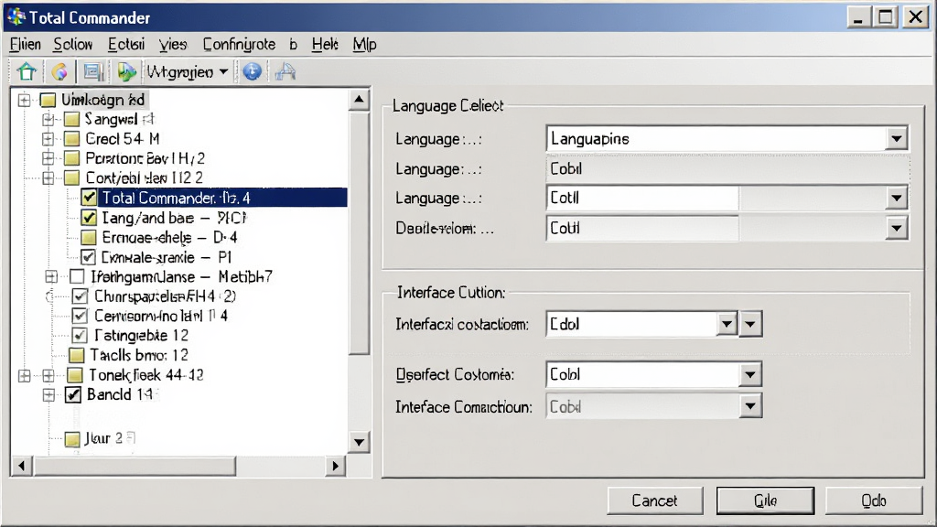
Task: Click the 'Gile' default button
Action: pos(765,500)
